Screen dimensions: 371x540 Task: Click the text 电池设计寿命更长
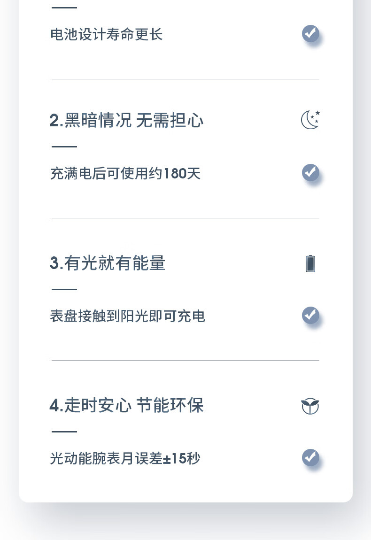click(106, 34)
